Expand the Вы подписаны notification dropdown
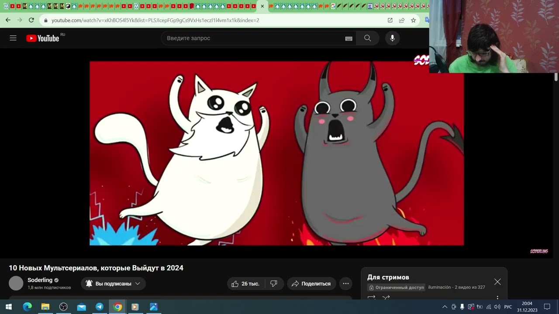The height and width of the screenshot is (314, 559). (114, 283)
